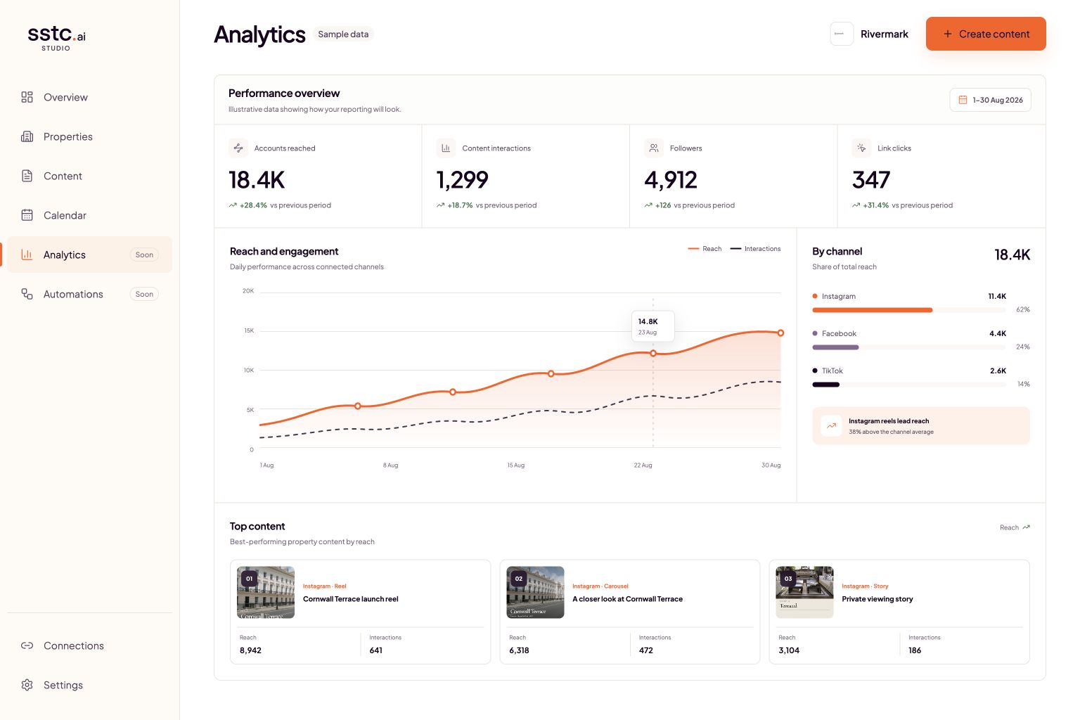1080x720 pixels.
Task: Toggle the Reach series in chart legend
Action: (x=705, y=249)
